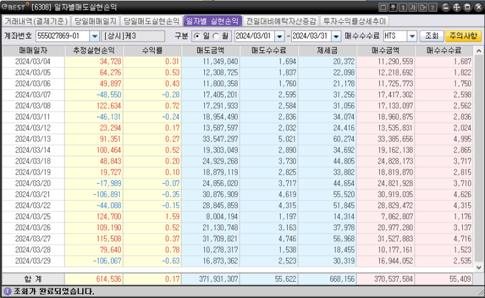Click the '가' font size icon
Viewport: 485px width, 298px height.
point(413,7)
